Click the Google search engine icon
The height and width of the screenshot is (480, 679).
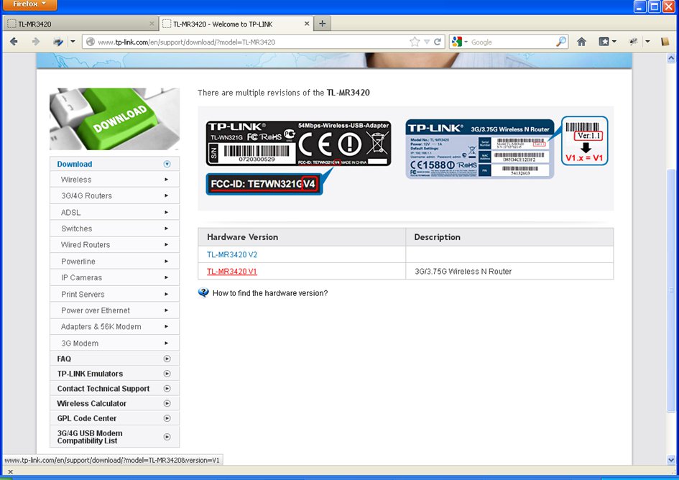(457, 42)
